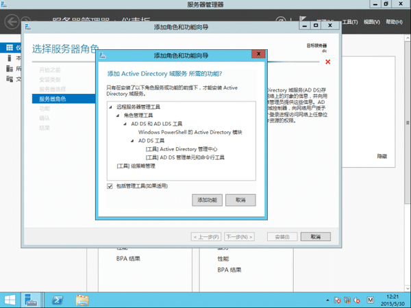
Task: Show hidden tray icons arrow
Action: click(327, 300)
